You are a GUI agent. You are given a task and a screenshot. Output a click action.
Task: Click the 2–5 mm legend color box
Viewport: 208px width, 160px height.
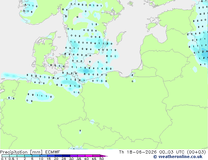[x=28, y=156]
